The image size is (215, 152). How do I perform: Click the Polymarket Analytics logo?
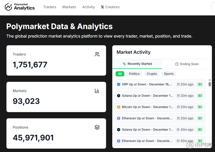click(20, 7)
